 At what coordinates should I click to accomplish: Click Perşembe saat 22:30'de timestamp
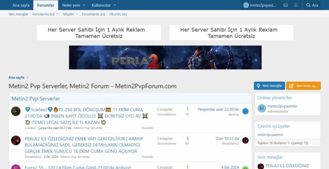tap(218, 109)
